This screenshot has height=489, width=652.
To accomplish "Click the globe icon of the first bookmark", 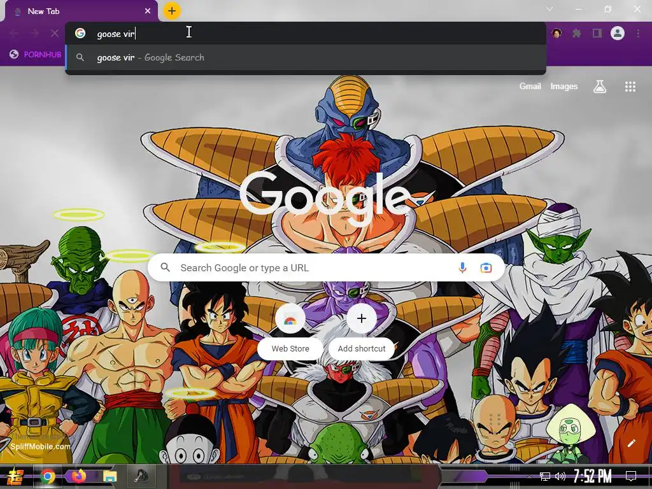I will [x=14, y=54].
